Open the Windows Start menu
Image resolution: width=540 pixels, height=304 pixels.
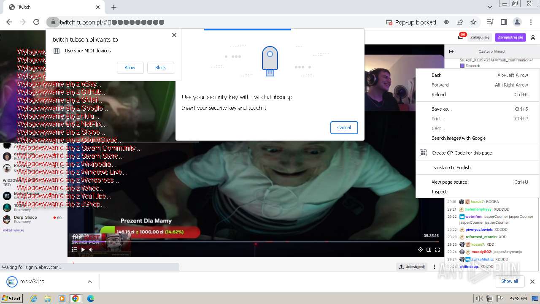coord(11,299)
